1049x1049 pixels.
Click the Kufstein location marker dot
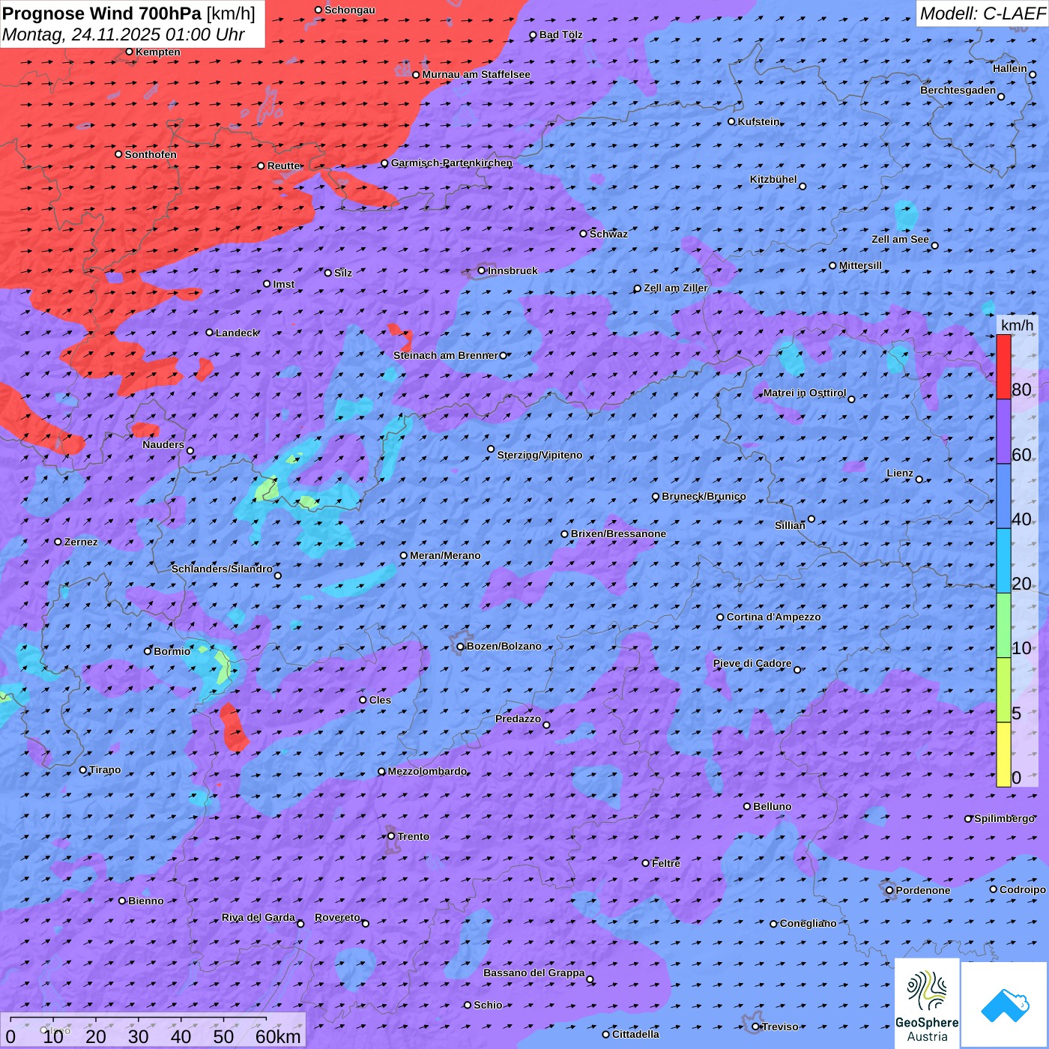(x=732, y=121)
